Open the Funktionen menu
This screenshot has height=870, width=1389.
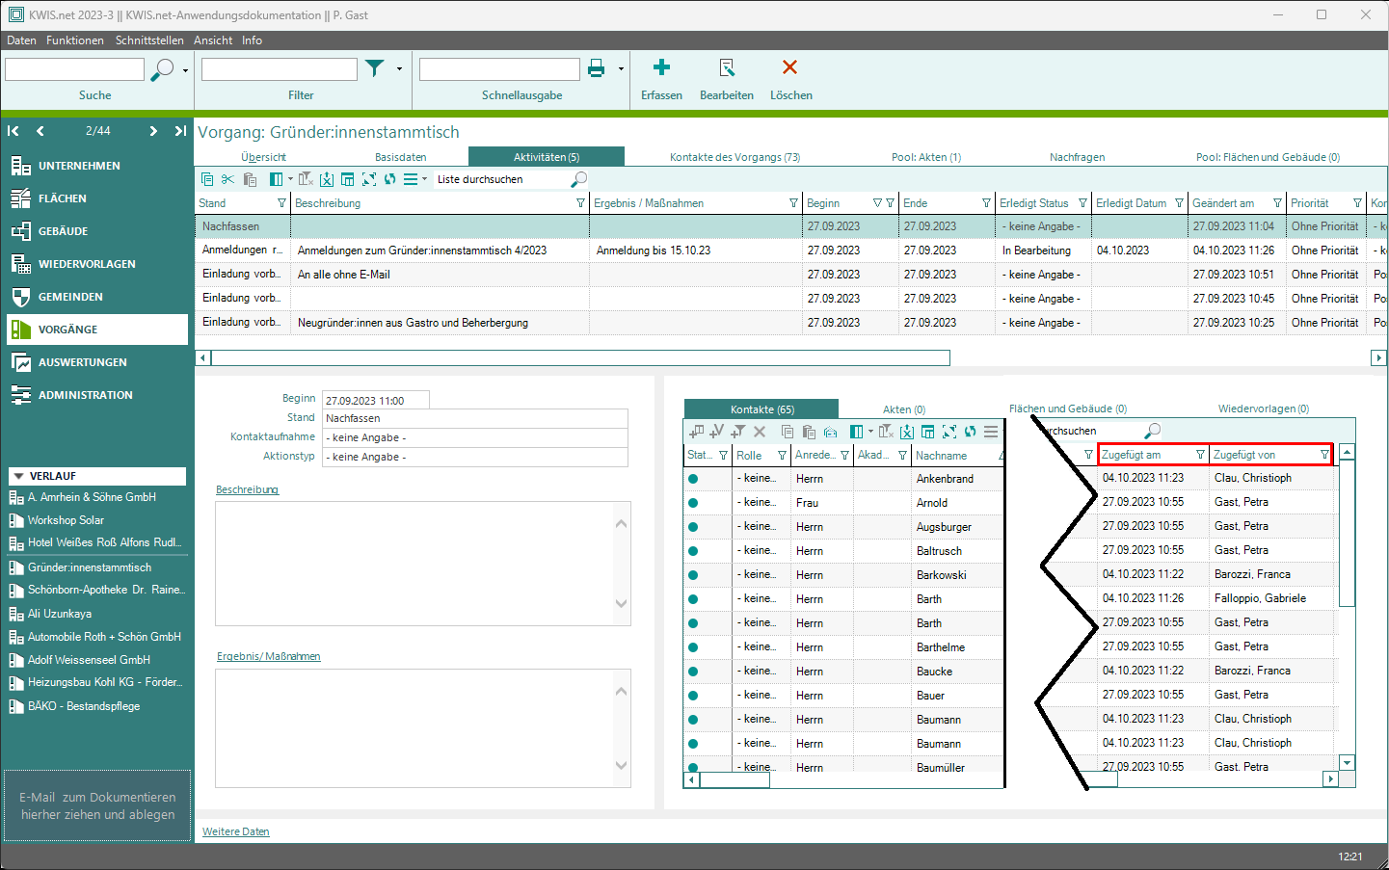[74, 40]
